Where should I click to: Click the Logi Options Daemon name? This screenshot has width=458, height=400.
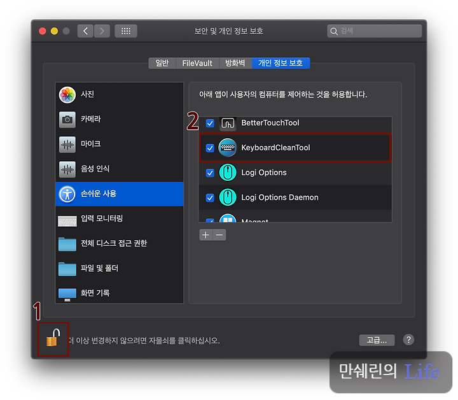(x=280, y=197)
